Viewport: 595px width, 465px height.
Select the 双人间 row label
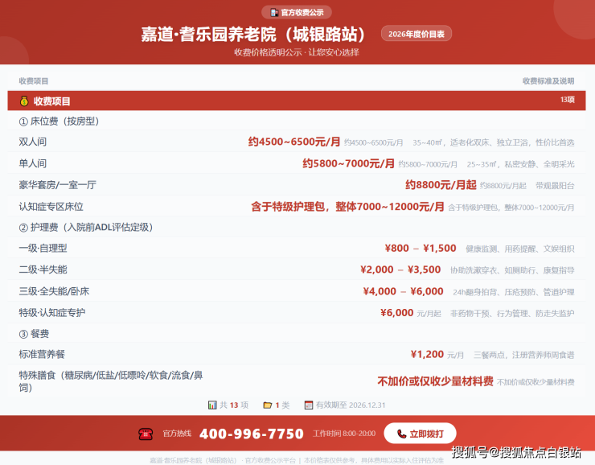[33, 142]
